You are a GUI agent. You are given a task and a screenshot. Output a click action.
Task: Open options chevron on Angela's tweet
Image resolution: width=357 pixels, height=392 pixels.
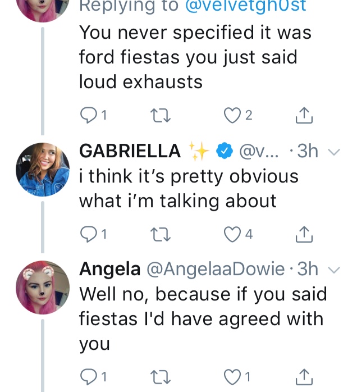coord(334,270)
